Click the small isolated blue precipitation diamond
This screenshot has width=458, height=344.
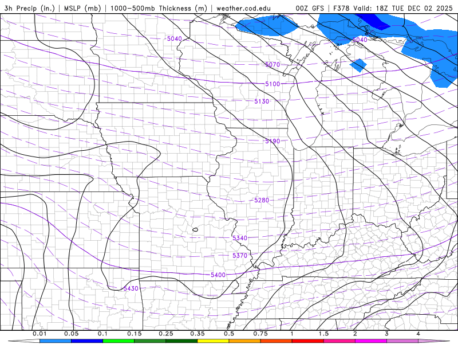point(358,65)
